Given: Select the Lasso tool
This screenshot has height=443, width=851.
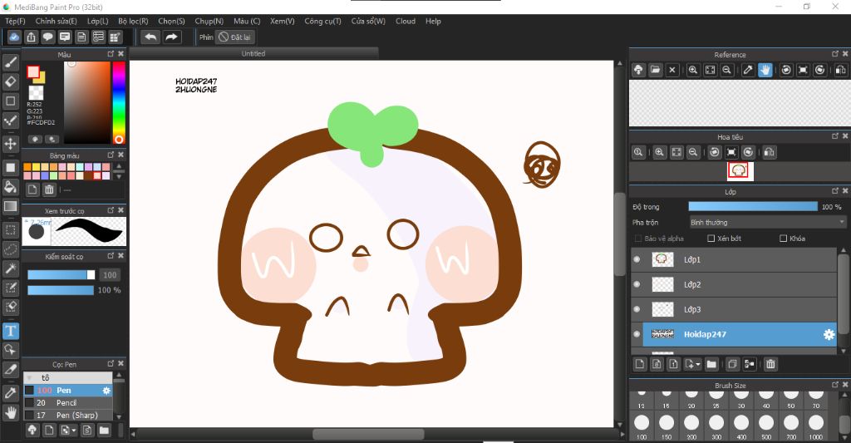Looking at the screenshot, I should point(11,249).
